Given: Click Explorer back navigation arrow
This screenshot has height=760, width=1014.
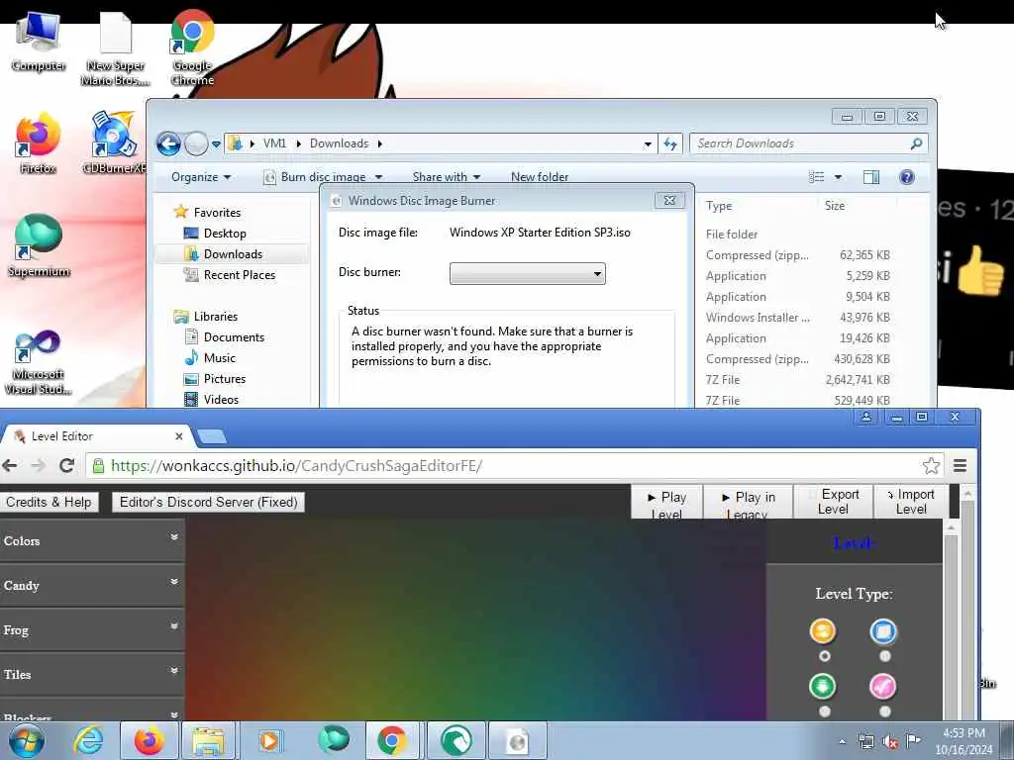Looking at the screenshot, I should 168,143.
